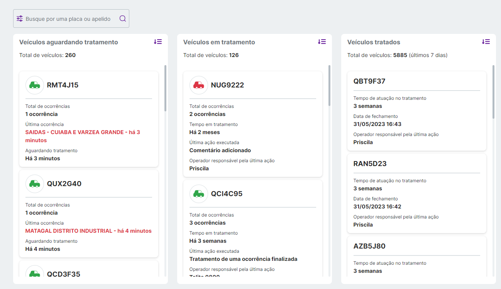Select '3 semanas' on QBT9F37 card
Screen dimensions: 501x289
[x=367, y=106]
